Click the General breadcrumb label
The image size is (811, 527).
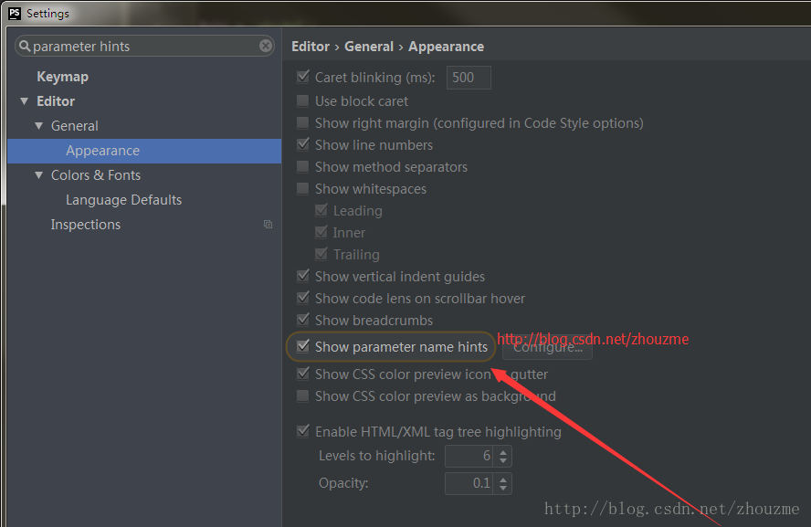click(369, 47)
